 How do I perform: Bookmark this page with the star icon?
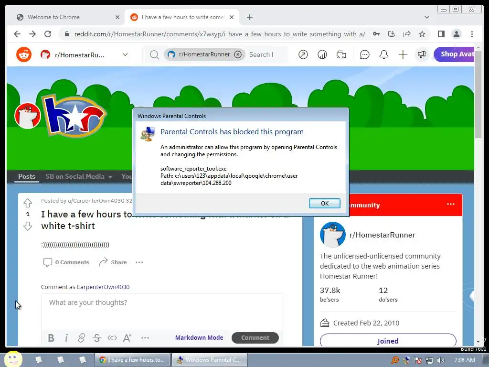pyautogui.click(x=422, y=34)
